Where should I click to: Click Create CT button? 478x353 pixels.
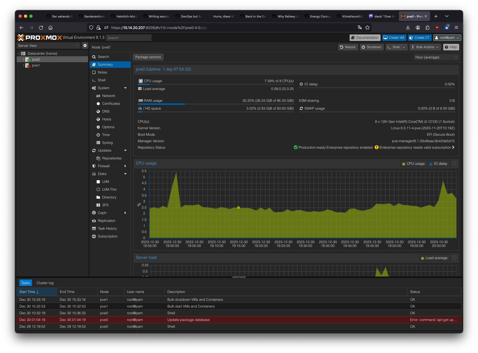[x=420, y=38]
